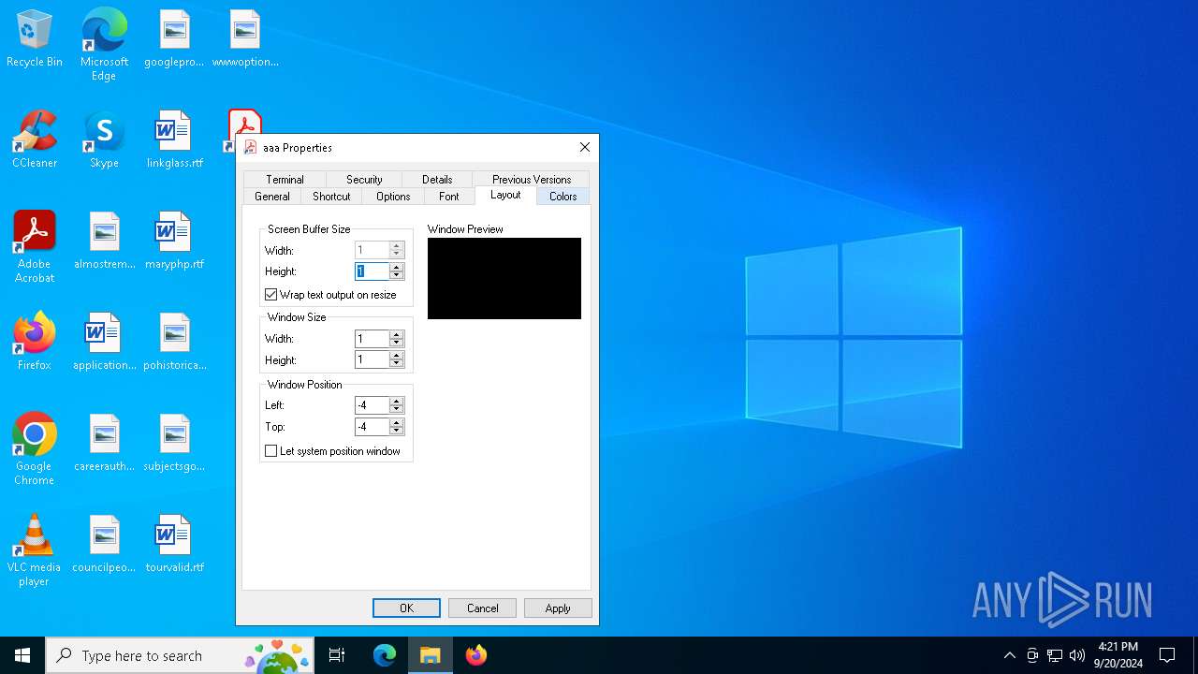Click the Window Size Height input field
Viewport: 1198px width, 674px height.
373,360
